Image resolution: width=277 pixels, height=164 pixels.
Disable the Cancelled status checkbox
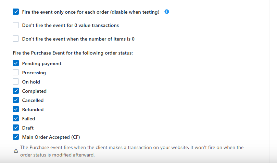(16, 100)
